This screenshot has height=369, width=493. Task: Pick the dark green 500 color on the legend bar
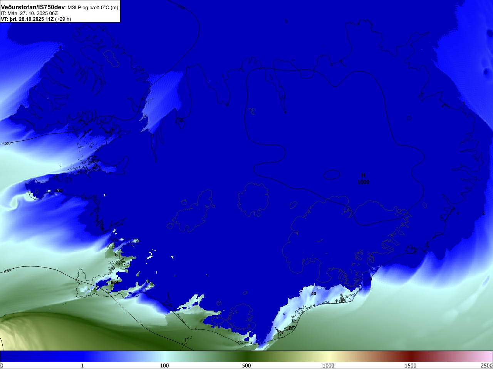[246, 356]
